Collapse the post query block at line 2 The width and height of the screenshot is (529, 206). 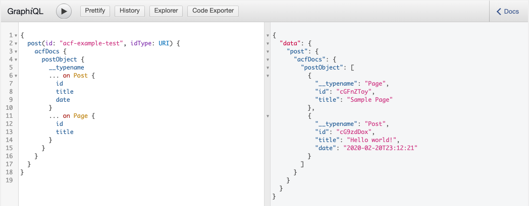16,43
